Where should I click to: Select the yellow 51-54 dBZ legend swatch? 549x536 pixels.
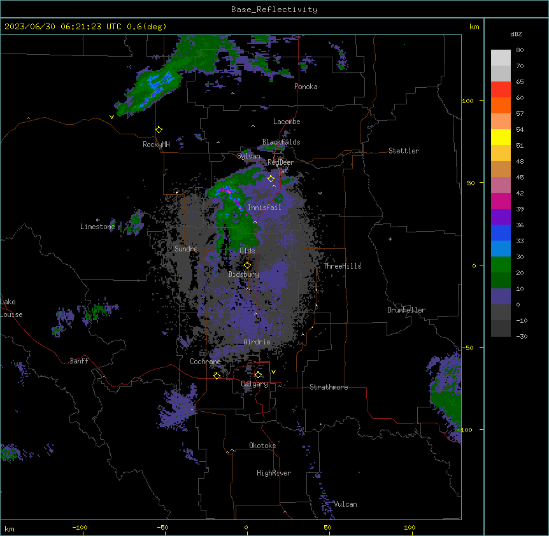point(501,137)
